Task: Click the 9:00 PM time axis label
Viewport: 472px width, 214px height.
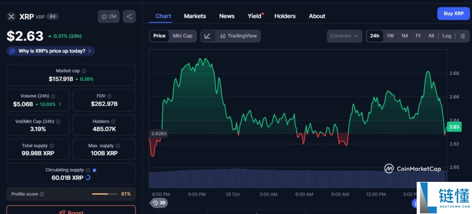Action: coord(196,194)
